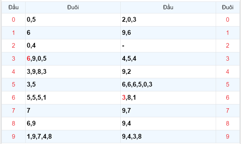
Task: Click the cell showing 6,9
Action: tap(31, 123)
